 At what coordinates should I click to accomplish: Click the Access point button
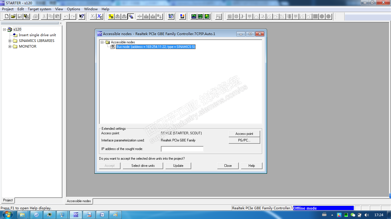[x=244, y=134]
